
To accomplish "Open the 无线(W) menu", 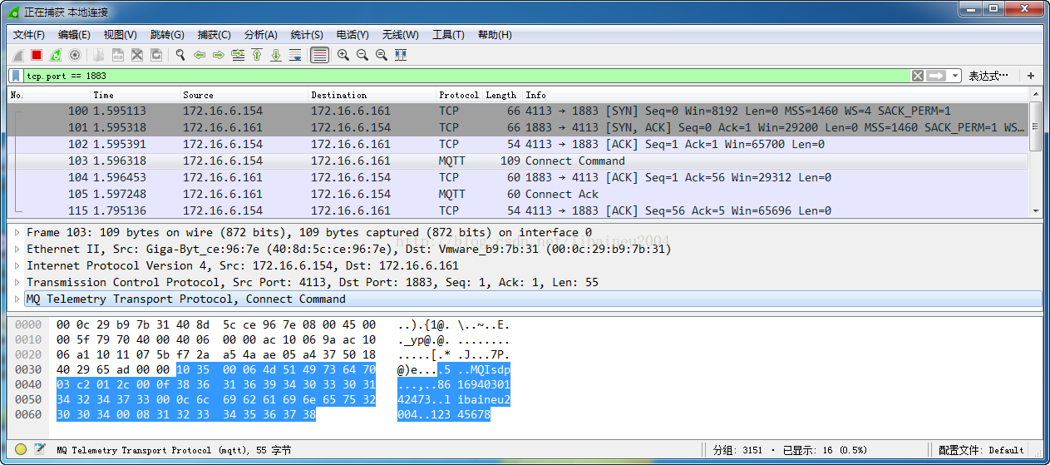I will pyautogui.click(x=400, y=35).
